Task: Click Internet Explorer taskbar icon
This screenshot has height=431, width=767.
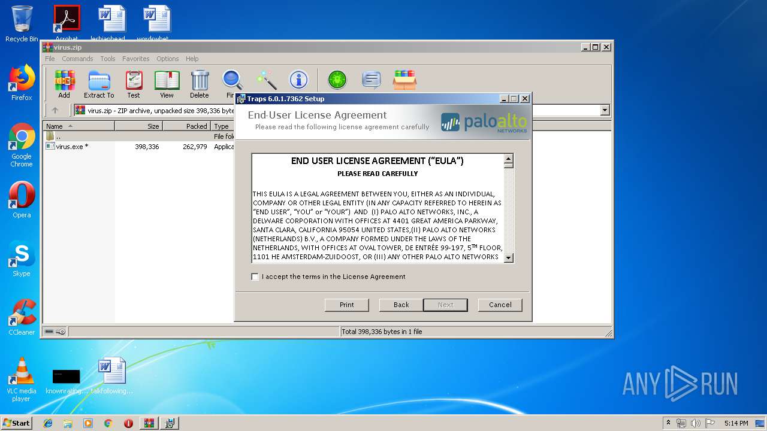Action: coord(48,423)
